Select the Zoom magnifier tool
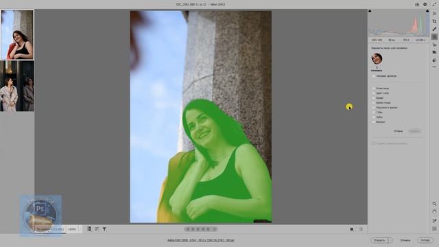Image resolution: width=439 pixels, height=247 pixels. point(434,204)
